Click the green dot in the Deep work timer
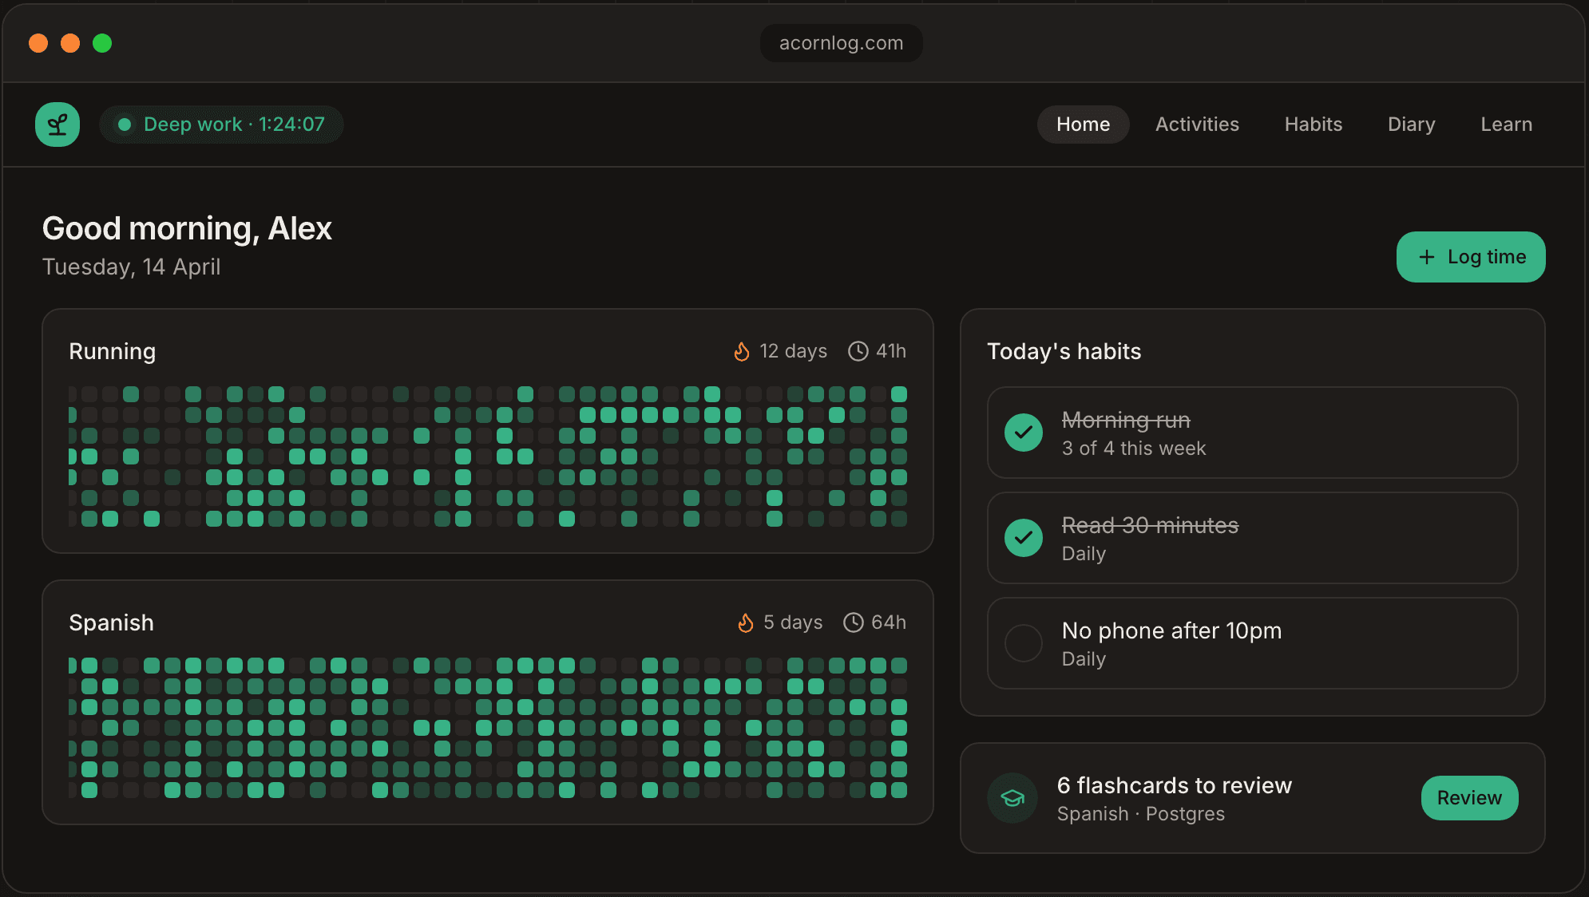This screenshot has width=1589, height=897. click(x=125, y=124)
